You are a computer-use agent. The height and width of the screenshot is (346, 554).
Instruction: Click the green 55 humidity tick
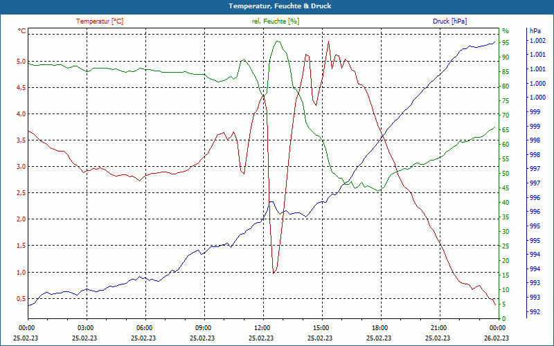point(506,159)
